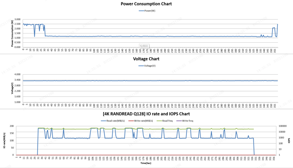
Task: Click the 绘图区 tooltip label
Action: tap(144, 46)
